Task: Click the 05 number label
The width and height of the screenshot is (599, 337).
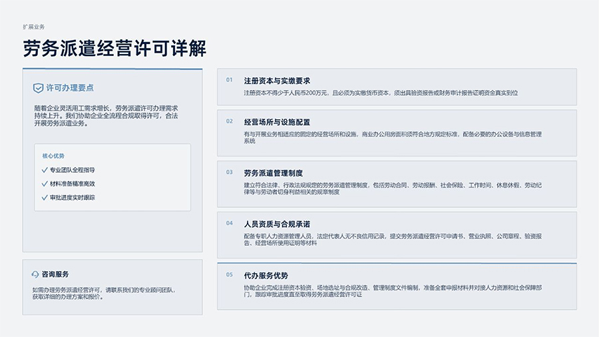Action: click(229, 274)
